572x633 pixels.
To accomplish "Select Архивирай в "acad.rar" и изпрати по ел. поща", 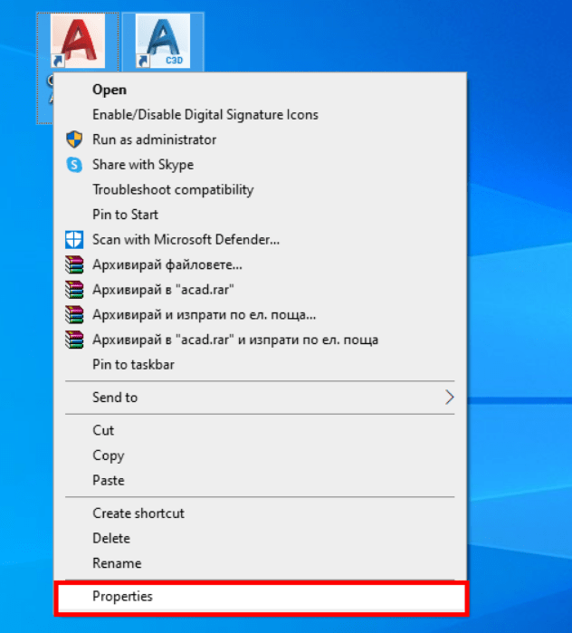I will pyautogui.click(x=260, y=340).
